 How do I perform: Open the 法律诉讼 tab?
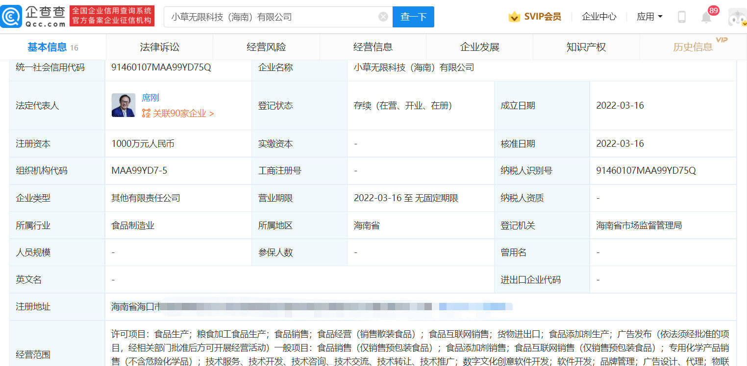click(160, 47)
